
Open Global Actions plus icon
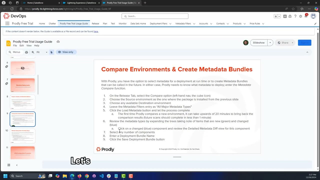285,16
